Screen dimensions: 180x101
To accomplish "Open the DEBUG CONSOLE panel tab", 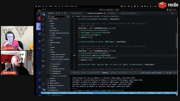I will [94, 73].
